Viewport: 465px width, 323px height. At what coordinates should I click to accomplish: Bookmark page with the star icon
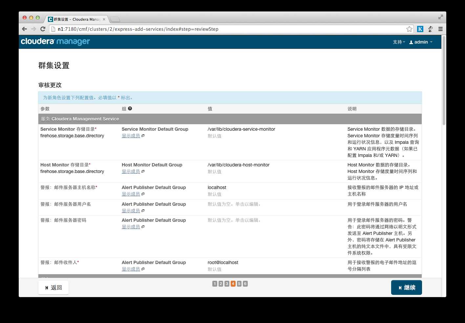tap(409, 29)
